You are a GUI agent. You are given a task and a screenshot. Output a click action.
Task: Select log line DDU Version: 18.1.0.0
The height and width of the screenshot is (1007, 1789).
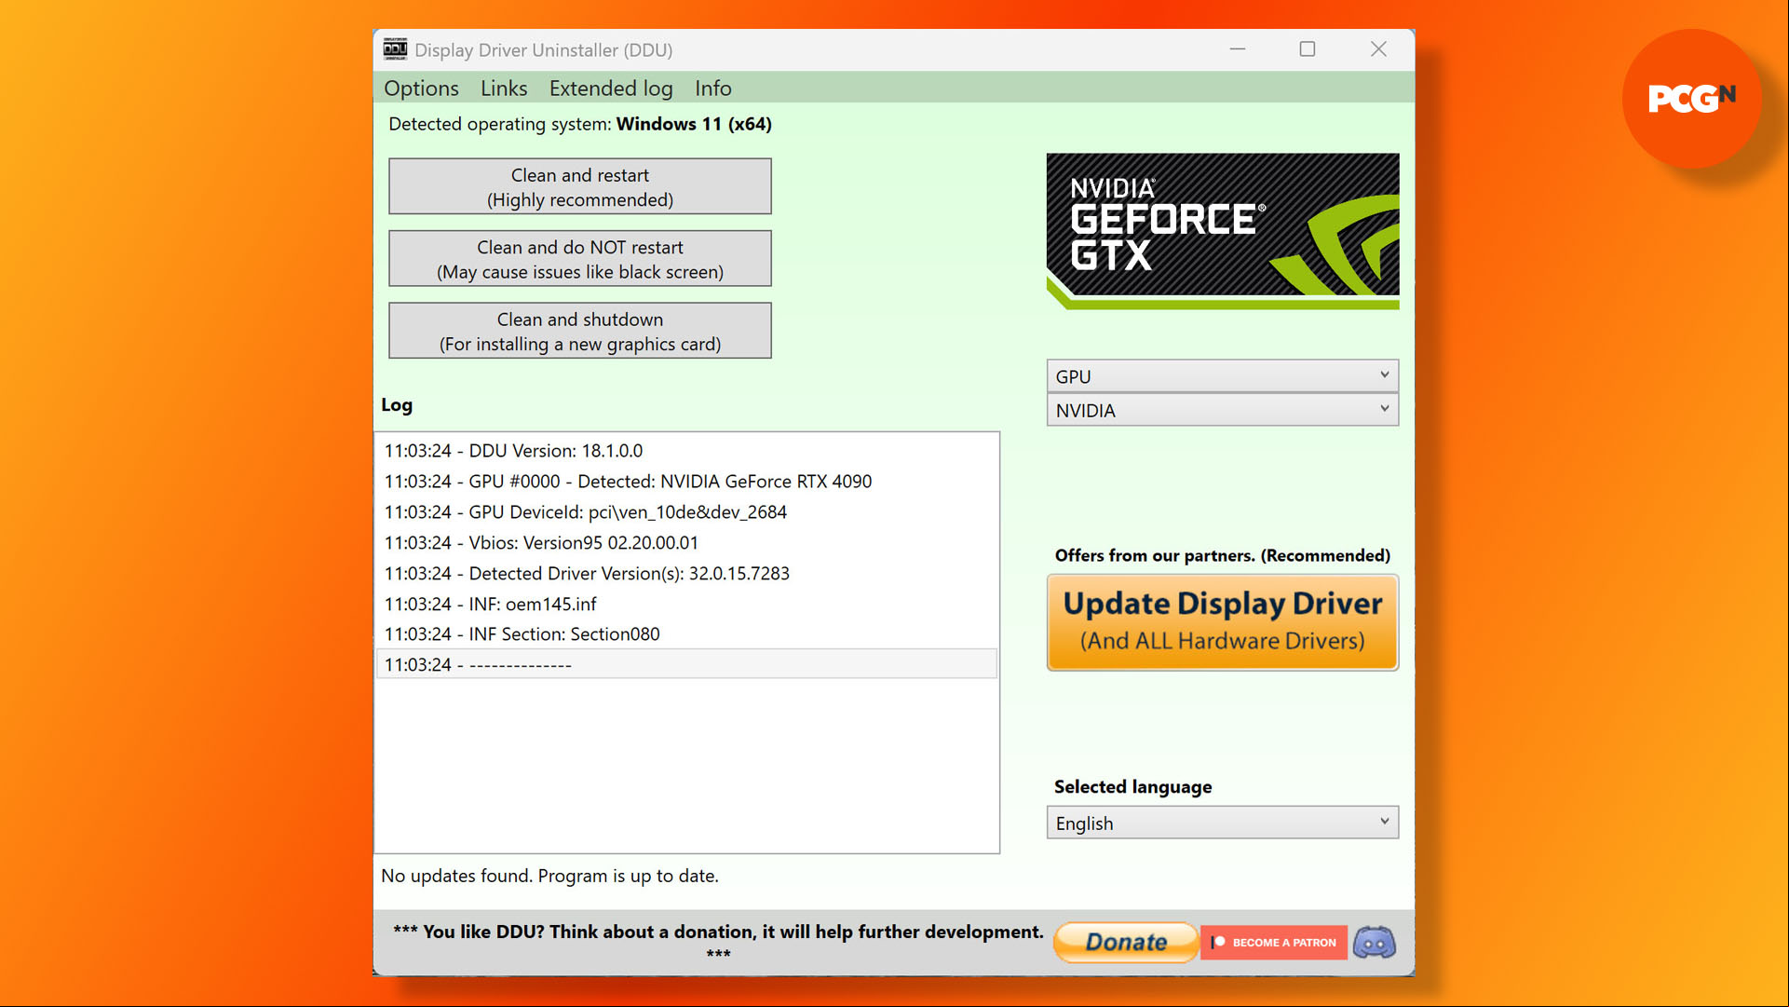point(686,450)
